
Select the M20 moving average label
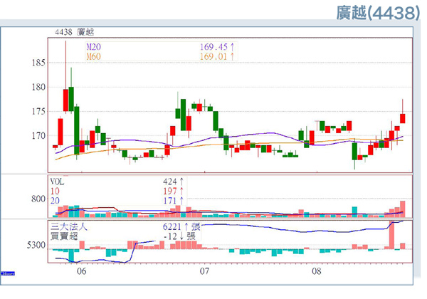point(93,45)
